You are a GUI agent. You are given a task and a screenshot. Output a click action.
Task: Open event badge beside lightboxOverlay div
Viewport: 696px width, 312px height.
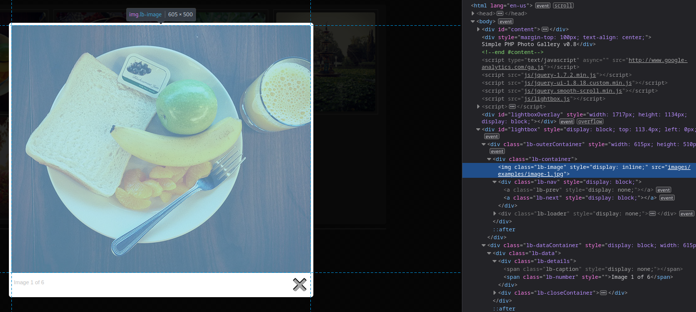[x=567, y=121]
